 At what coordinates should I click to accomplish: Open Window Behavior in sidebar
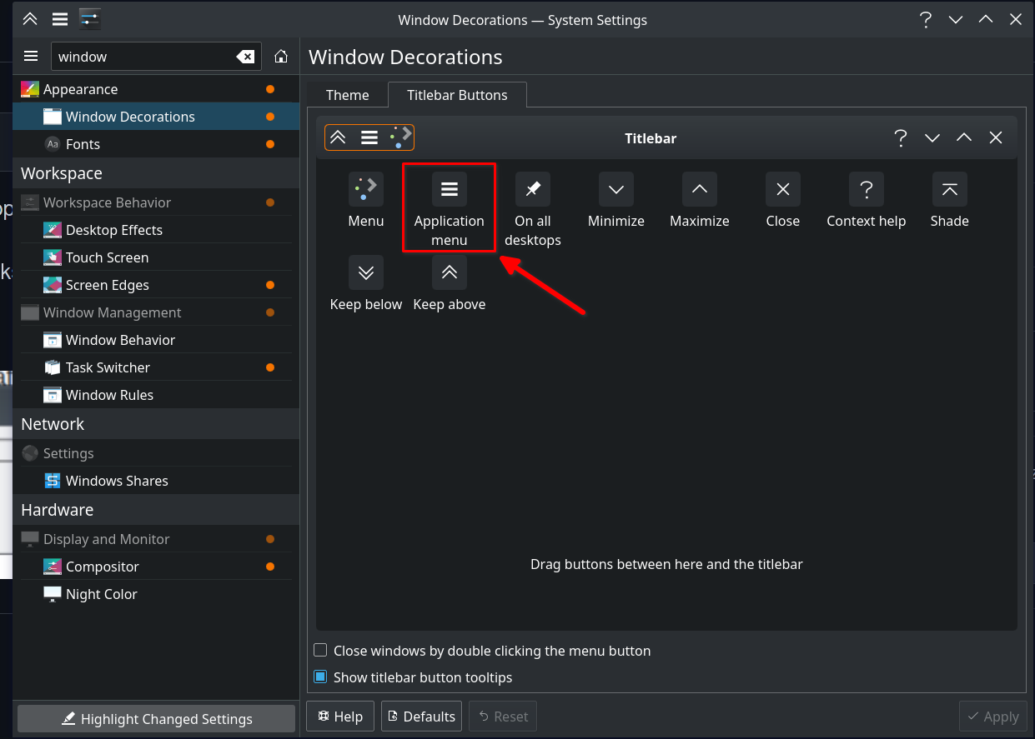pyautogui.click(x=156, y=340)
